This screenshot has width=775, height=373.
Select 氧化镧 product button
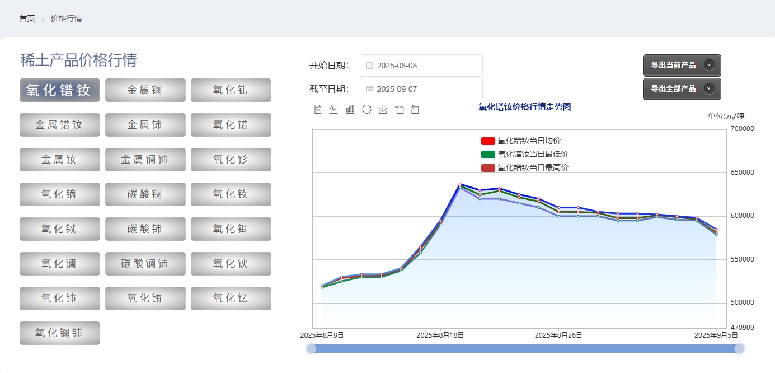coord(60,264)
